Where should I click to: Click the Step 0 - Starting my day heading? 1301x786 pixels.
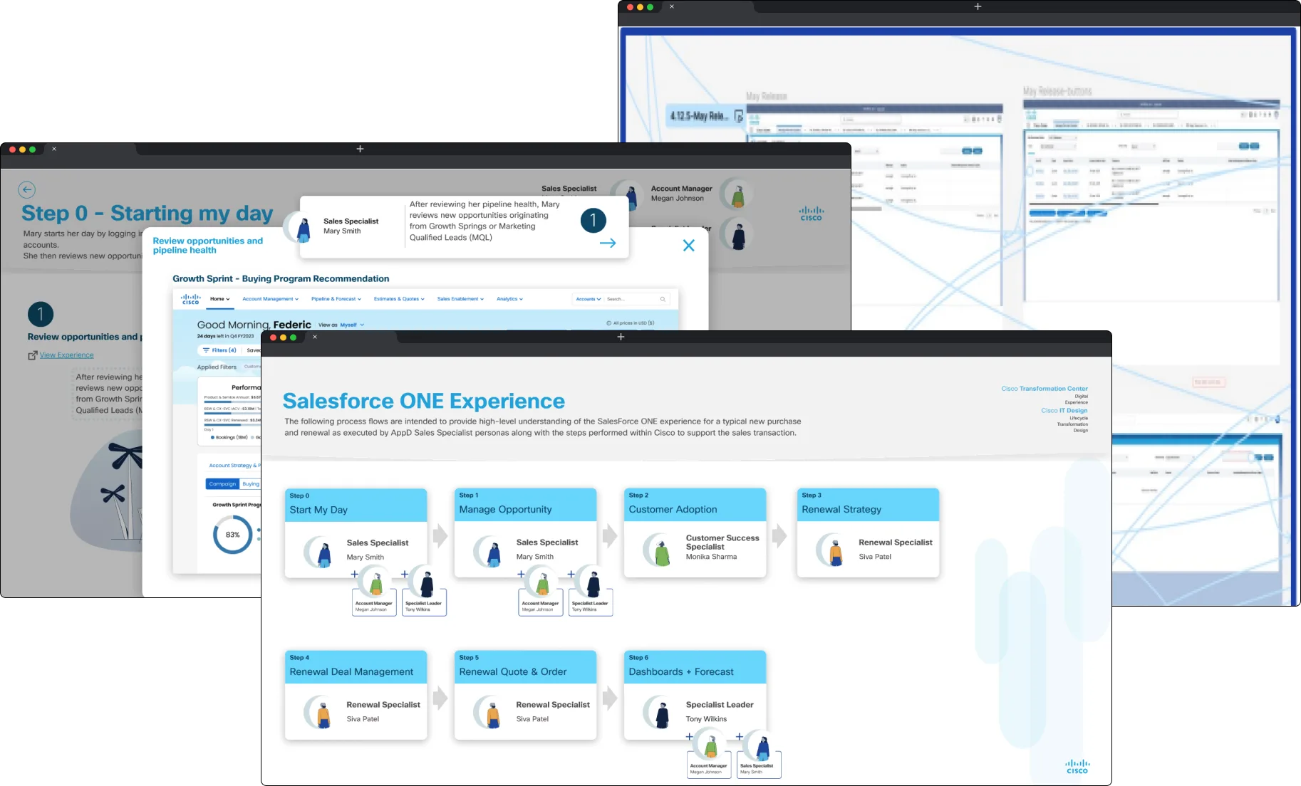click(147, 213)
